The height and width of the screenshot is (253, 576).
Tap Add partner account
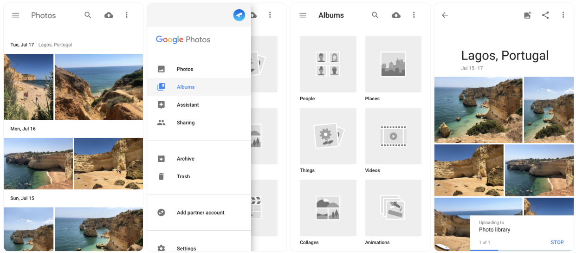click(x=199, y=213)
